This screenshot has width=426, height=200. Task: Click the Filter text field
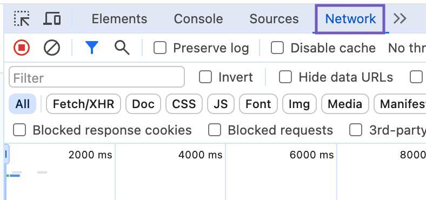(x=97, y=77)
